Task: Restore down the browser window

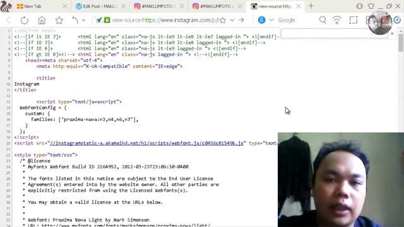Action: pyautogui.click(x=389, y=6)
